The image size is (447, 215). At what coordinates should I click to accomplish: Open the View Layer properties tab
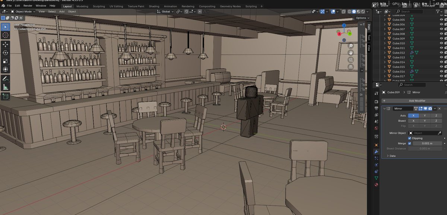point(376,115)
